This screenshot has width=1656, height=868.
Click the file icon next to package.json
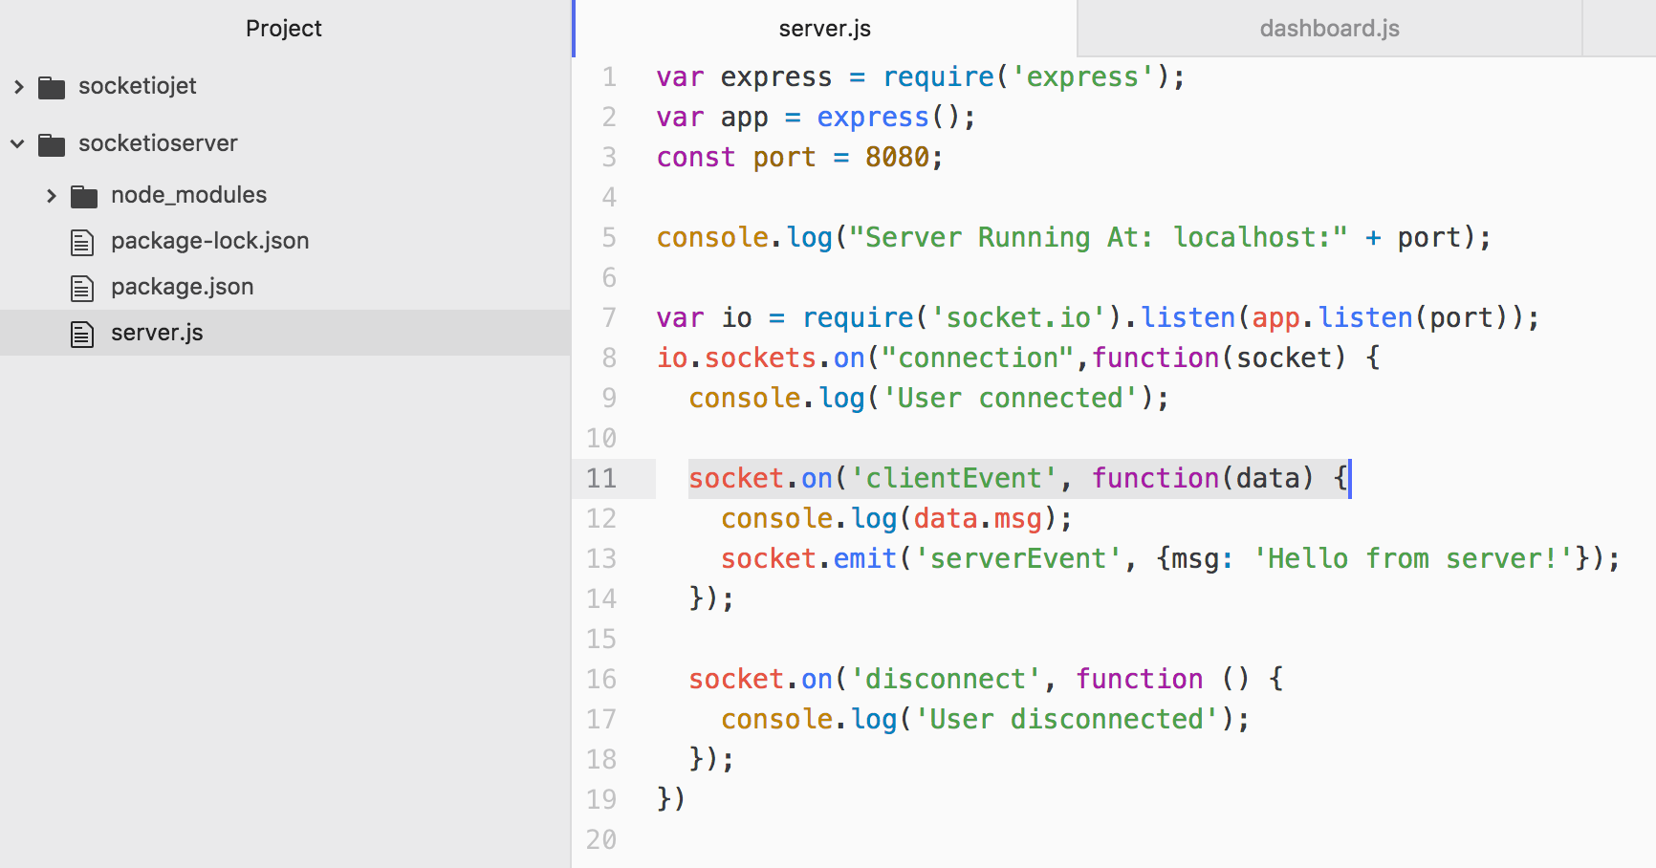click(81, 286)
